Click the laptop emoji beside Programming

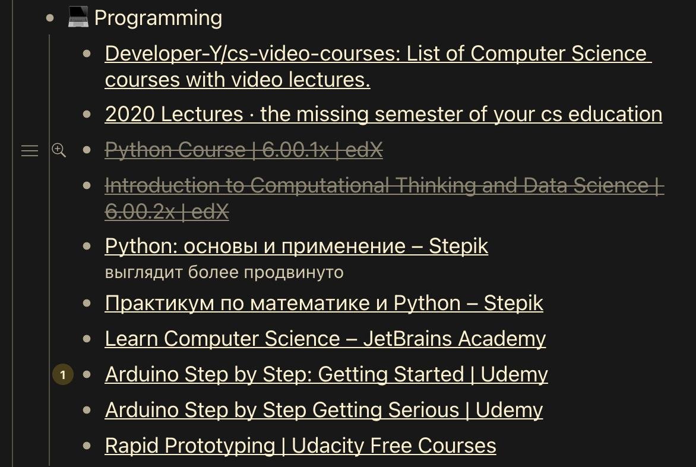pyautogui.click(x=78, y=18)
